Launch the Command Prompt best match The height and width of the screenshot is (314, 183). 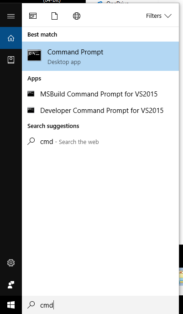100,56
